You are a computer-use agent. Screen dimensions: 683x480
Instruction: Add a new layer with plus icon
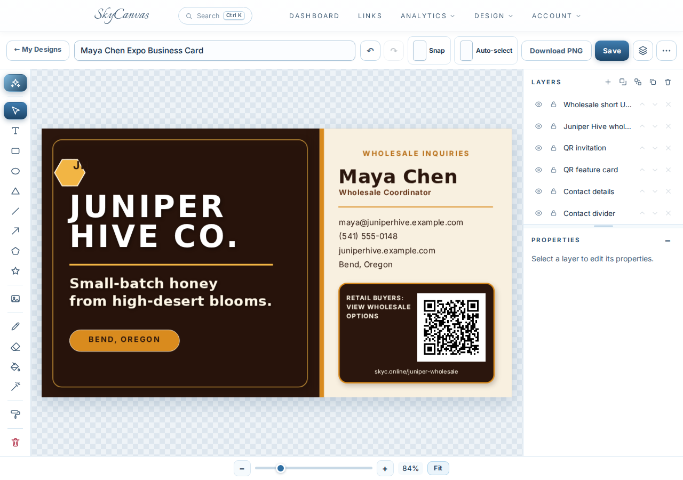click(x=608, y=82)
